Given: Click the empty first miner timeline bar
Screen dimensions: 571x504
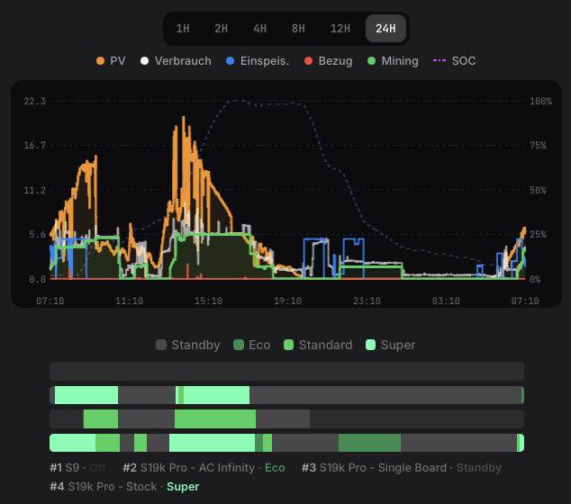Looking at the screenshot, I should pyautogui.click(x=286, y=371).
